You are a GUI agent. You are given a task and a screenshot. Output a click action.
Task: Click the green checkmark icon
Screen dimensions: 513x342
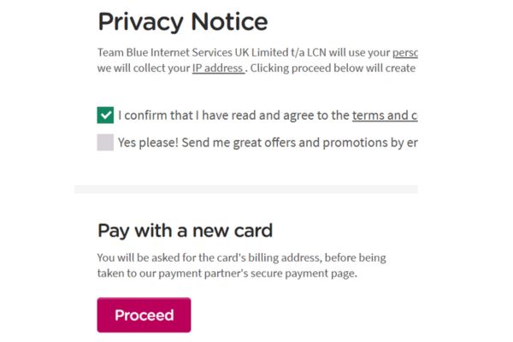(x=106, y=115)
